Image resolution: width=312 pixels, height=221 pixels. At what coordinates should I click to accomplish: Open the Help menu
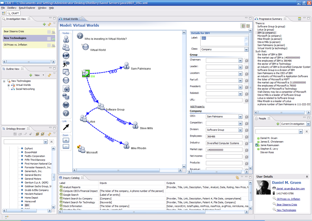(x=51, y=8)
